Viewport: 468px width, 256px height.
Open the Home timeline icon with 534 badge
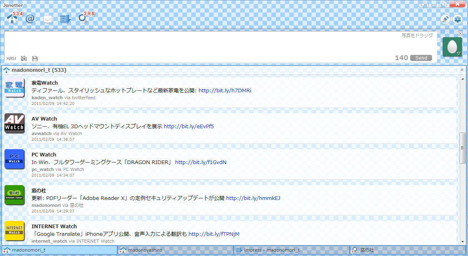(12, 19)
